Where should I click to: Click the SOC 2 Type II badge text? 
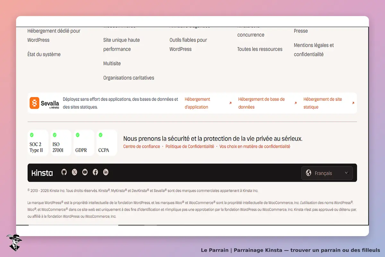click(x=36, y=147)
